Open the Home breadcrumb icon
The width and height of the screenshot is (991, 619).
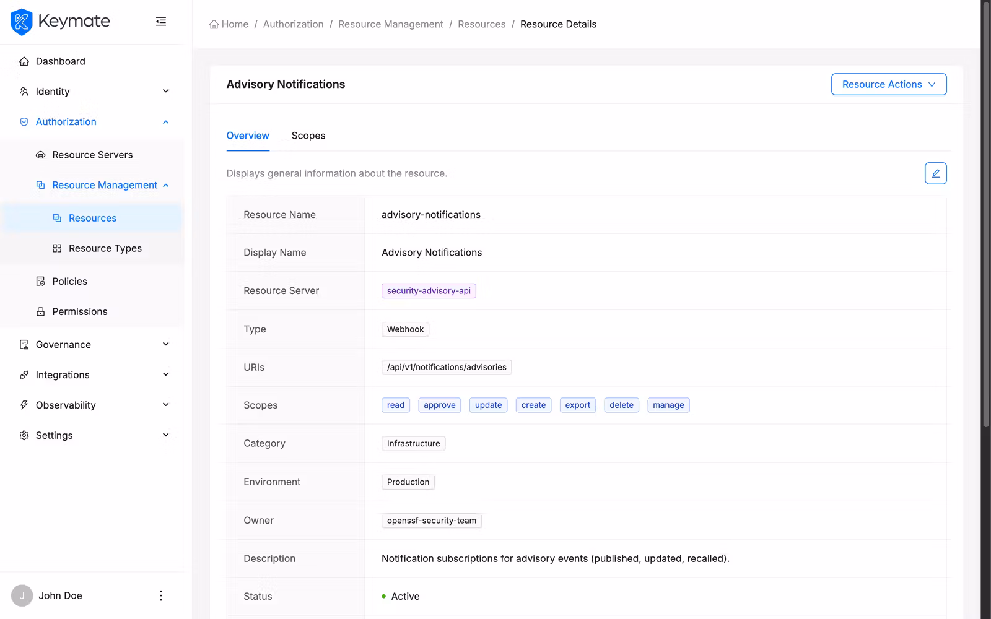point(212,24)
